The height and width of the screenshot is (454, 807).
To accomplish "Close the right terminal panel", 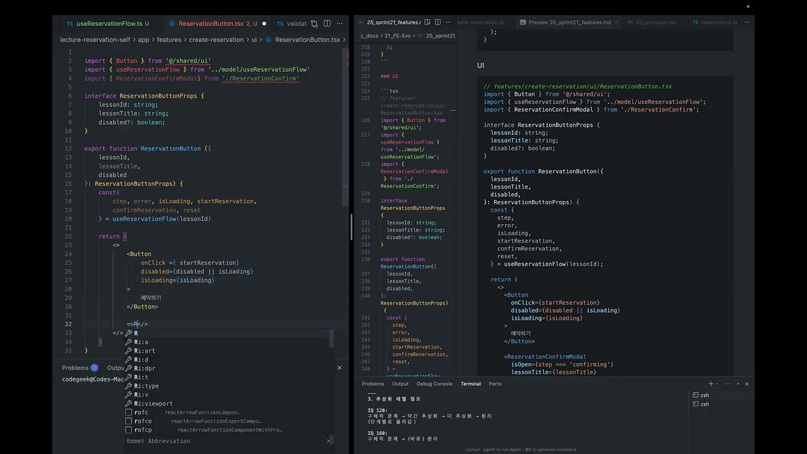I will click(x=747, y=383).
